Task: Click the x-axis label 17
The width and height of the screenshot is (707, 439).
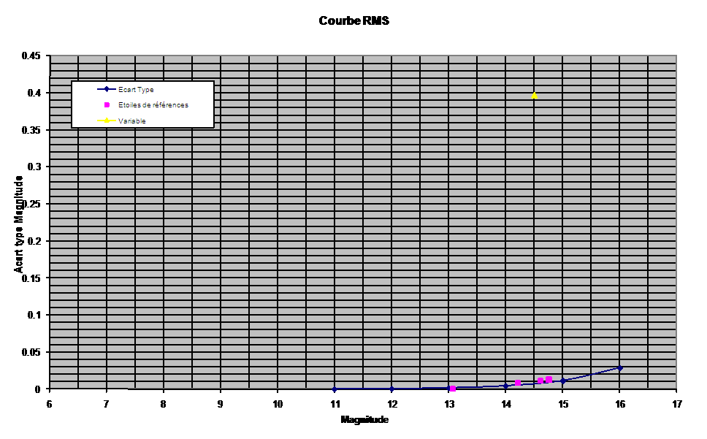Action: pyautogui.click(x=677, y=404)
